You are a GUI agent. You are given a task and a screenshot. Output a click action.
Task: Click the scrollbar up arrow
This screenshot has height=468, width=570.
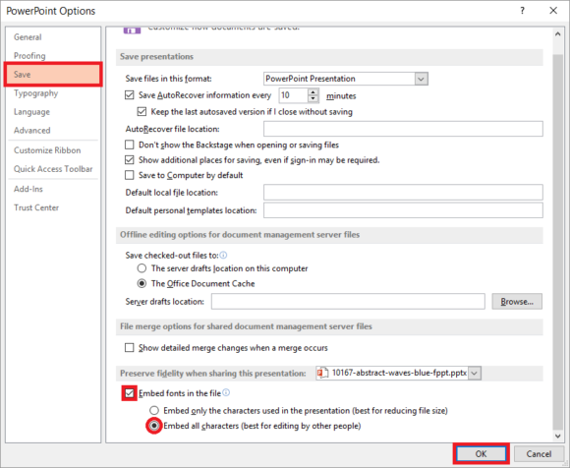558,33
